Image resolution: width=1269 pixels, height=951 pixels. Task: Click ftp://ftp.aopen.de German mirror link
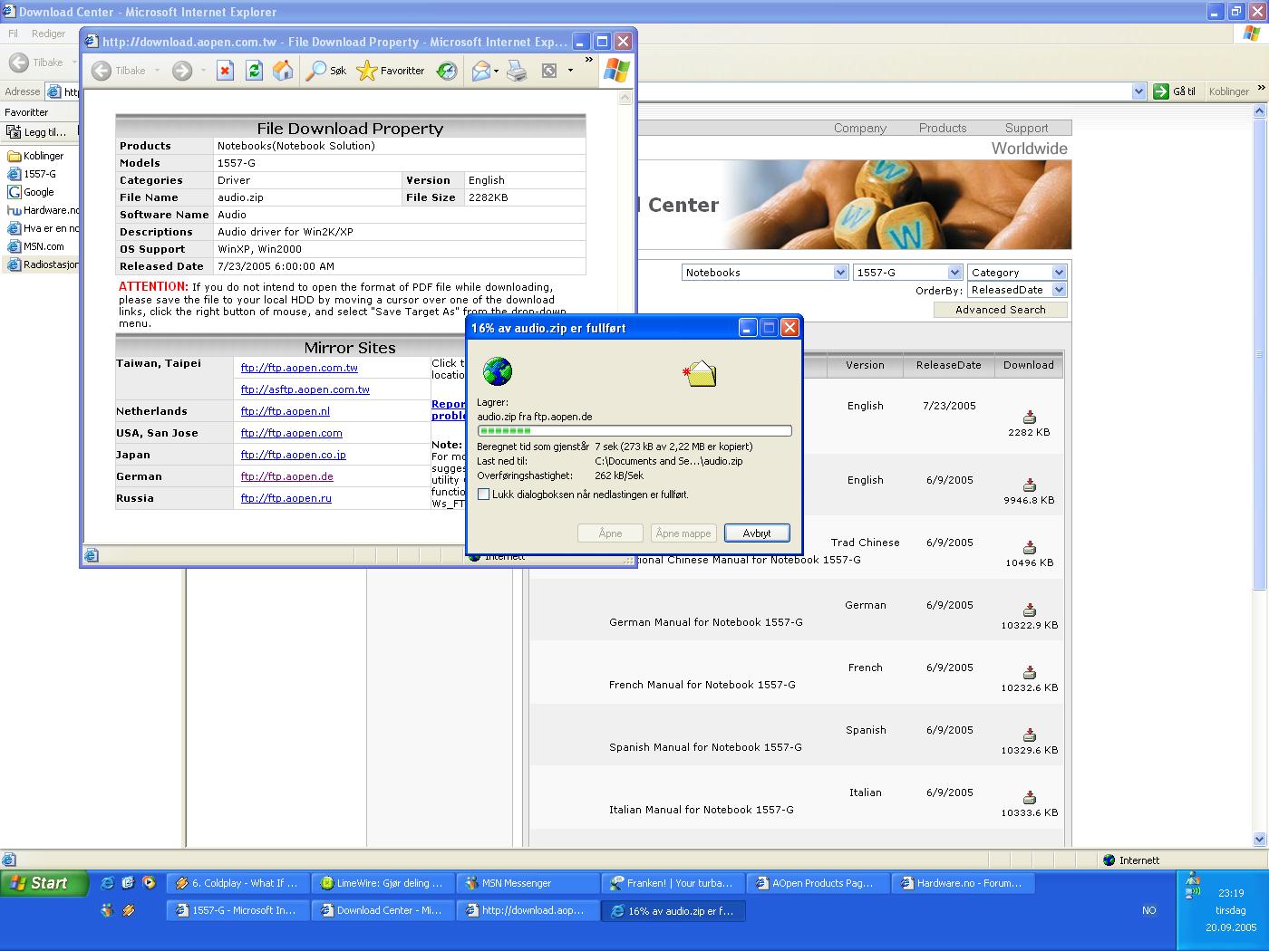[x=286, y=476]
